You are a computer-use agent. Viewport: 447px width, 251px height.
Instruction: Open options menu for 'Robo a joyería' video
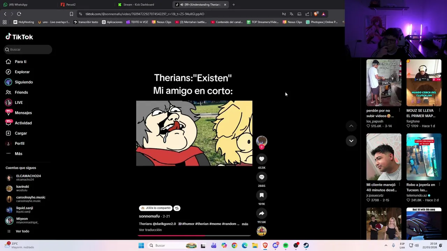(439, 185)
